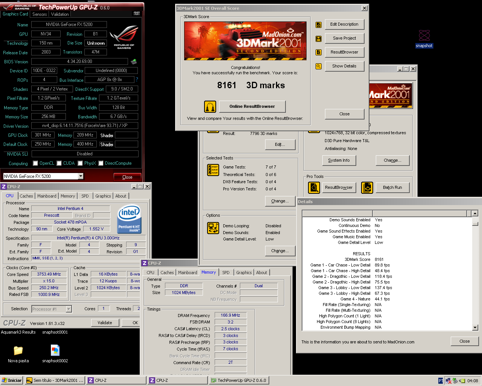Click the Options demo settings icon

[x=213, y=228]
